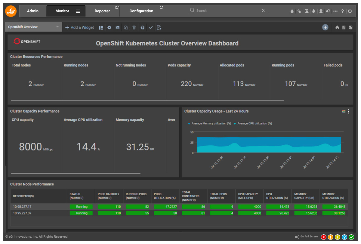Click the blue unknown status icon
The image size is (361, 244).
344,237
